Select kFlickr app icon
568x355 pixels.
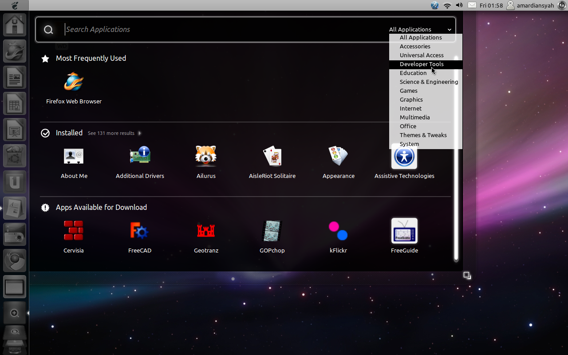tap(338, 237)
